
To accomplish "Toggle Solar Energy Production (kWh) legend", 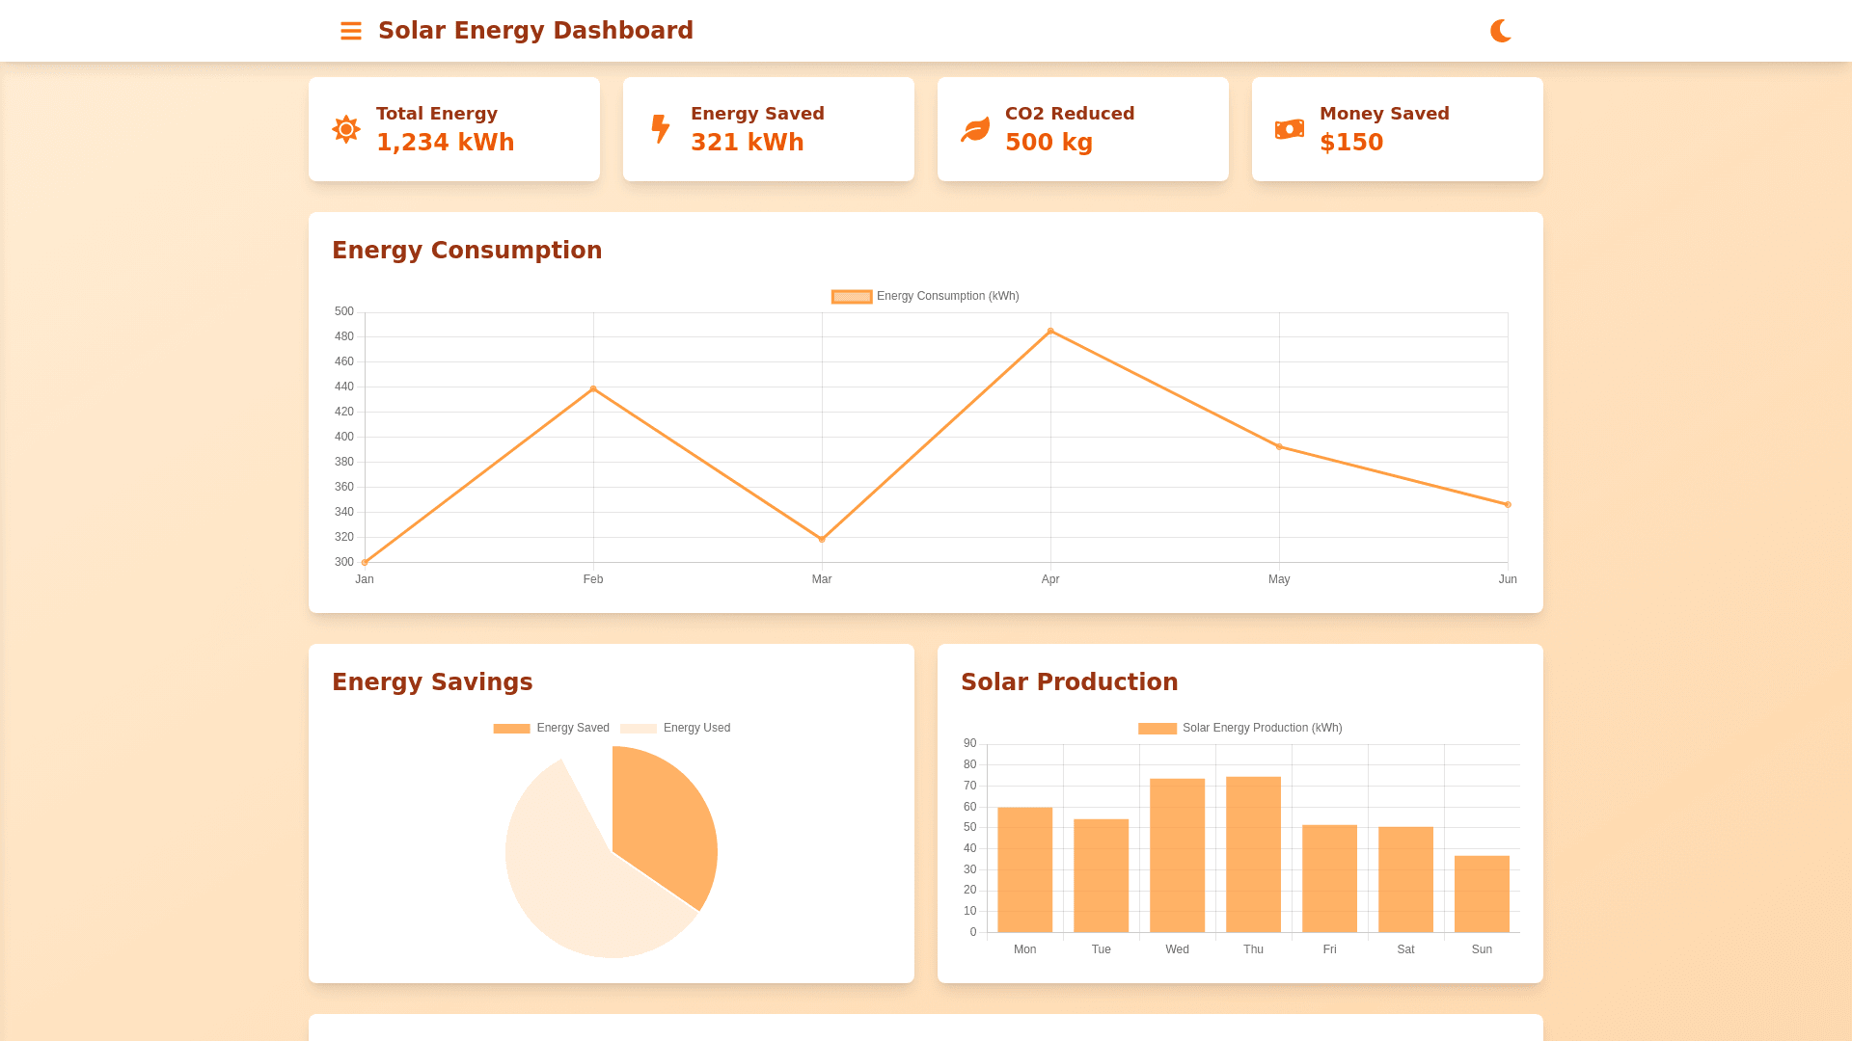I will [x=1240, y=728].
